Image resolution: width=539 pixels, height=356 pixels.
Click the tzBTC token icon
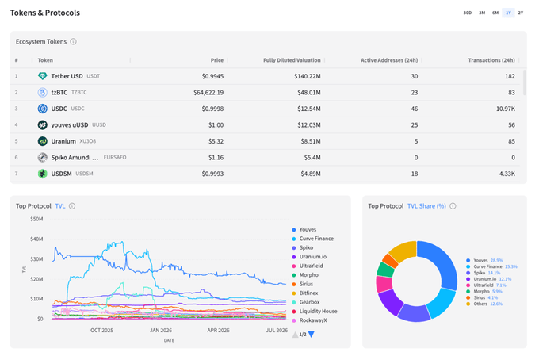click(42, 92)
